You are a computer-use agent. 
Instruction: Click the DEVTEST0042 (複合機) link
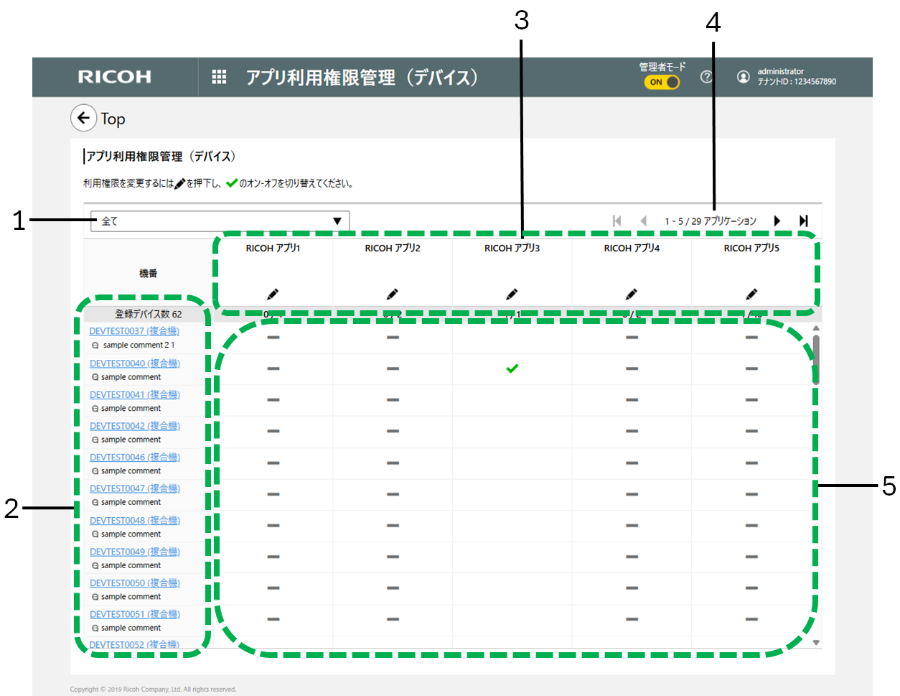click(134, 426)
